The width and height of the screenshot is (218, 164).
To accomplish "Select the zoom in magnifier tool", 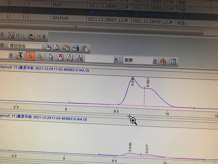I will point(31,56).
